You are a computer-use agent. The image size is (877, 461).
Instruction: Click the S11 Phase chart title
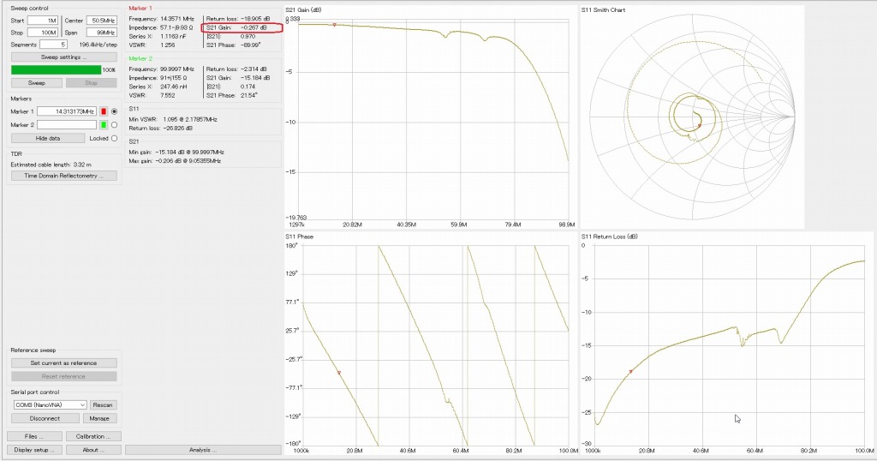click(x=299, y=236)
